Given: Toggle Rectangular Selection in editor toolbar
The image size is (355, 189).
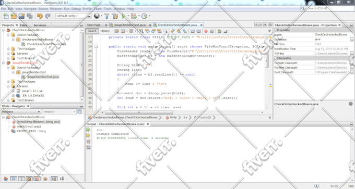Looking at the screenshot, I should point(165,31).
